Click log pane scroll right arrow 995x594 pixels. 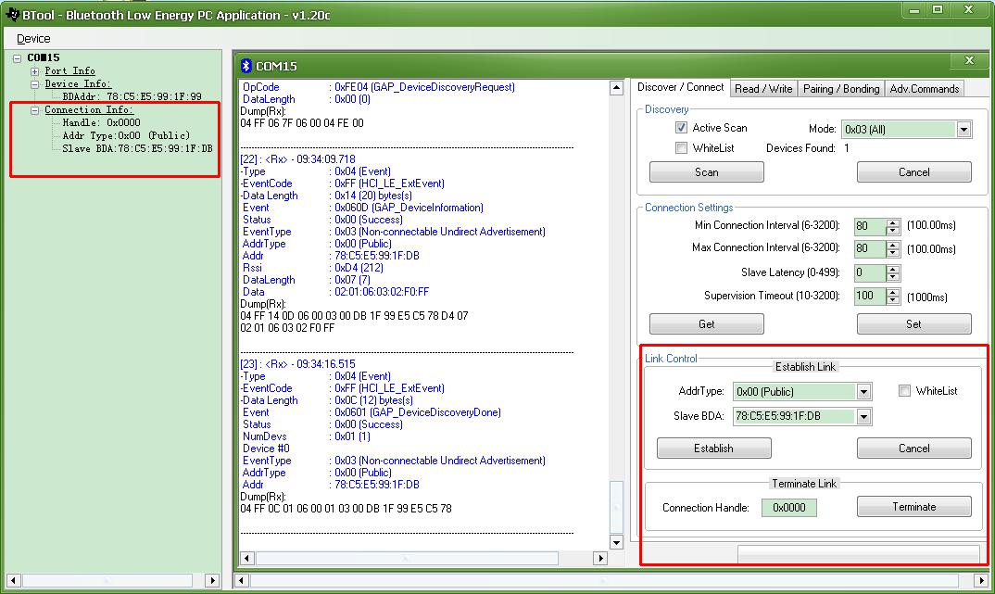599,559
